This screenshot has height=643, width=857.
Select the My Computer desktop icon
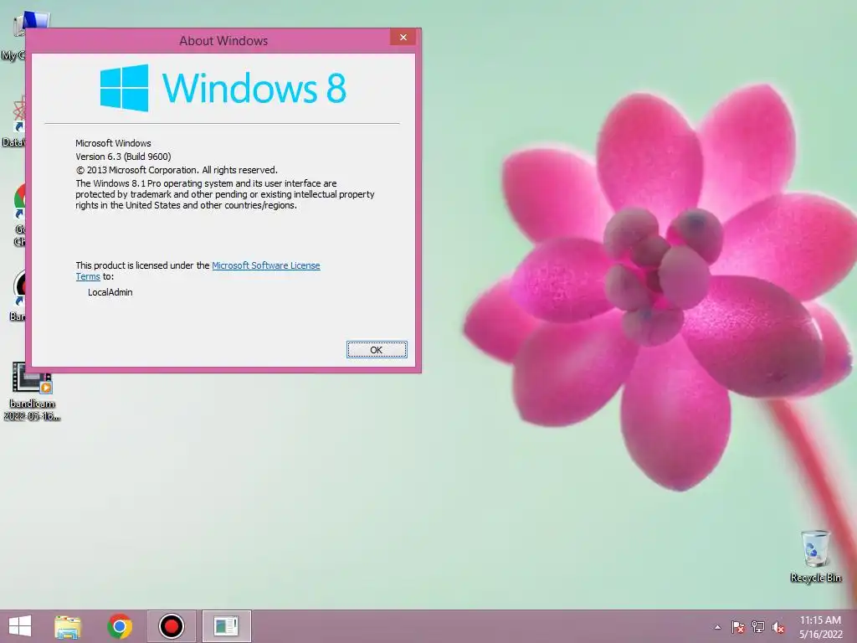click(x=19, y=37)
